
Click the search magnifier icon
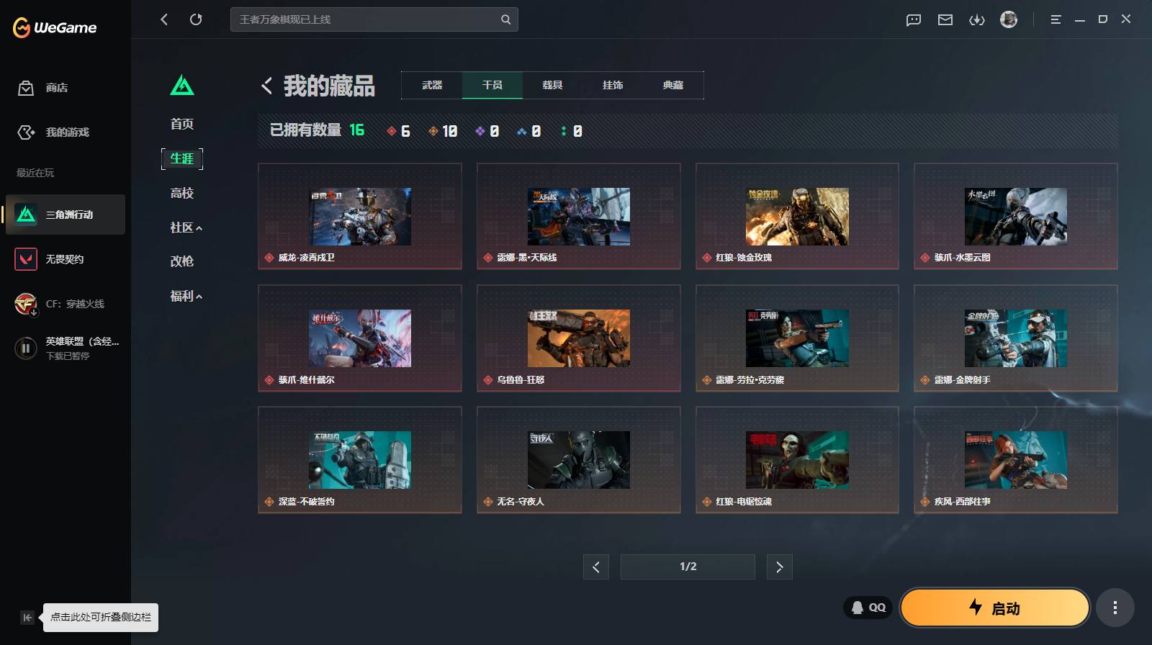click(505, 19)
